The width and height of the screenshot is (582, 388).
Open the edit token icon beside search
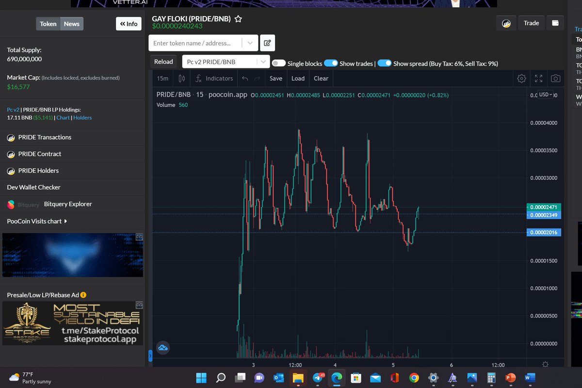tap(267, 43)
